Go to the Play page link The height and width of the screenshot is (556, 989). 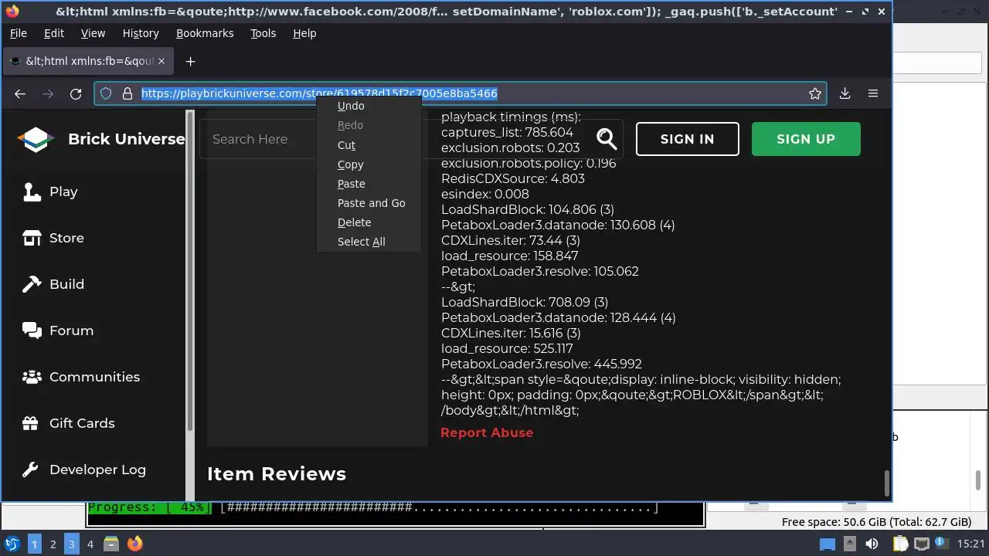[63, 192]
